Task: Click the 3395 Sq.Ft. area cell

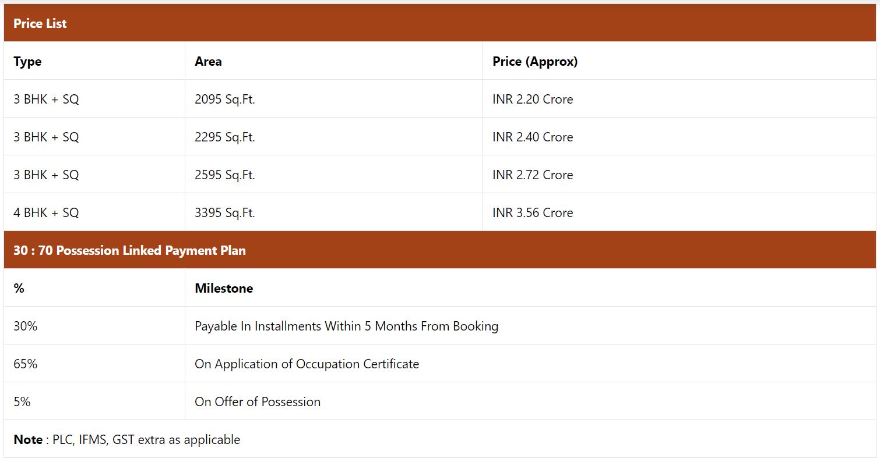Action: pyautogui.click(x=224, y=212)
